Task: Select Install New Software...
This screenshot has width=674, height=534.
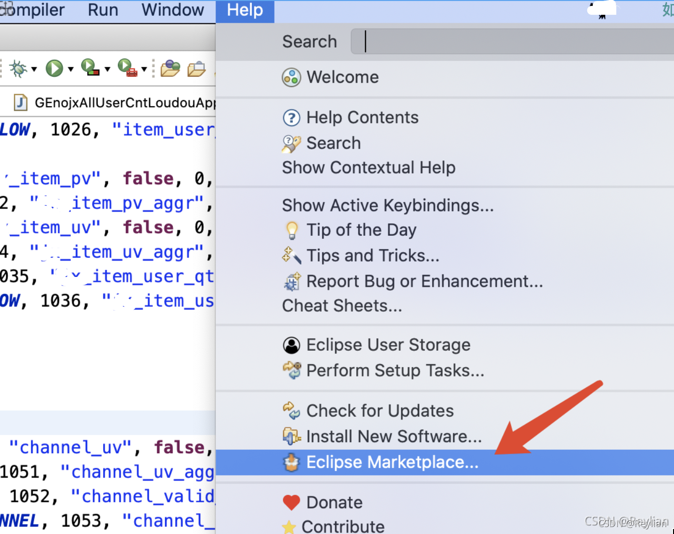Action: pyautogui.click(x=445, y=436)
